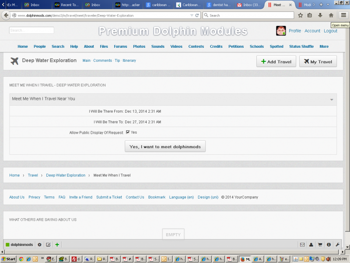Screen dimensions: 350x263
Task: Click the info icon in the member bar
Action: (x=329, y=245)
